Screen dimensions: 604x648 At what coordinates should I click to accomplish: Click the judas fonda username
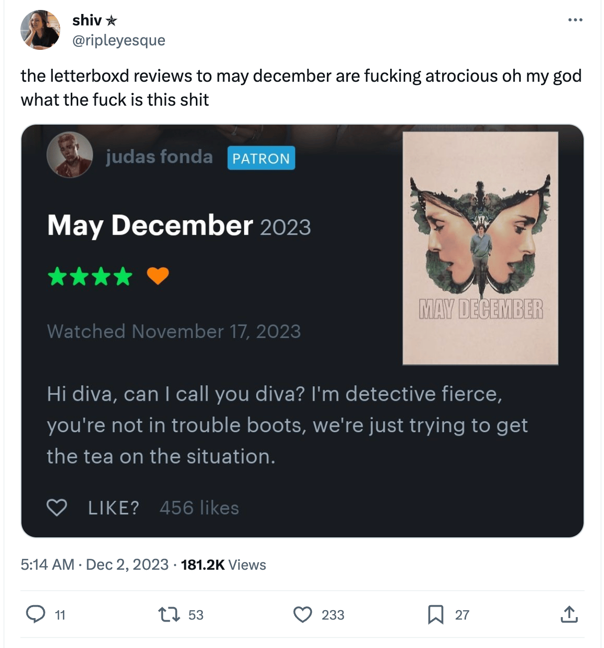tap(159, 157)
